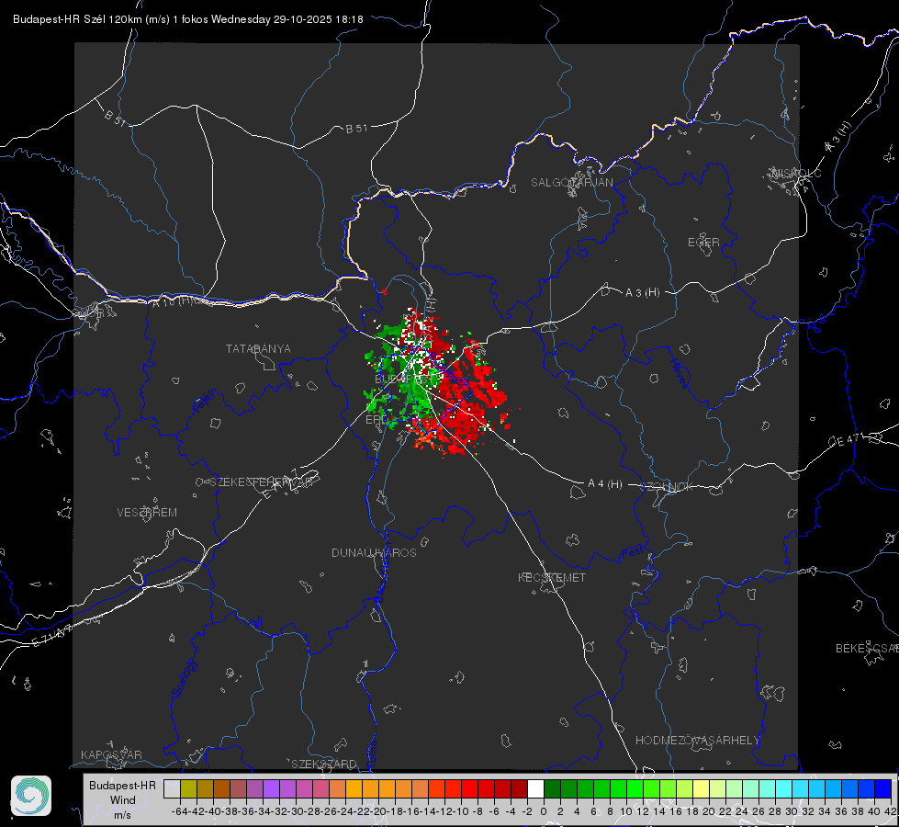Click the swirl weather service logo
The width and height of the screenshot is (899, 827).
[x=31, y=796]
